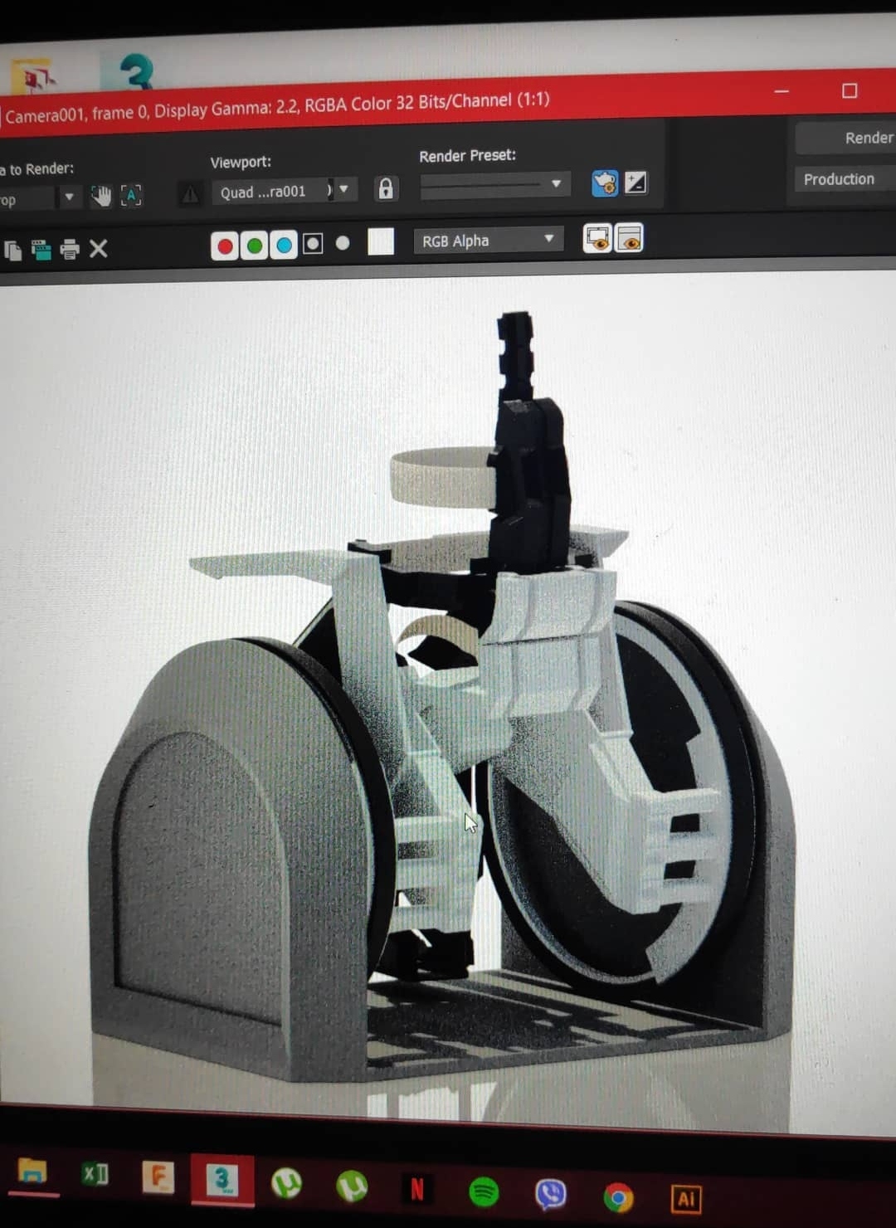Clone the rendered frame window
The height and width of the screenshot is (1228, 896).
41,249
